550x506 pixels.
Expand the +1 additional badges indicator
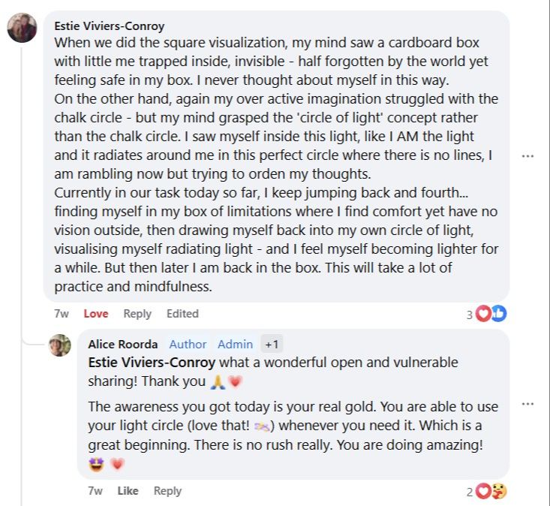click(x=272, y=345)
